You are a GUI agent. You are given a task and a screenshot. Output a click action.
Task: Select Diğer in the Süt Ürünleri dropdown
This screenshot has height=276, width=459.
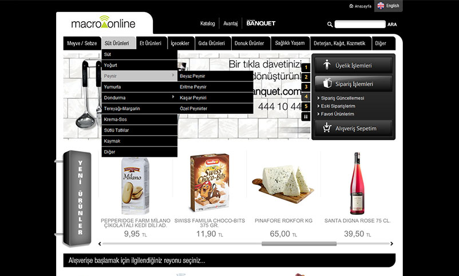pyautogui.click(x=139, y=152)
